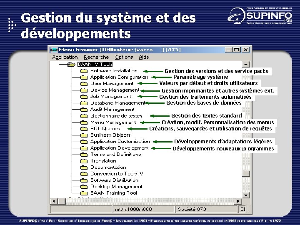Image resolution: width=300 pixels, height=225 pixels.
Task: Select Software Distribution in the tree
Action: 115,180
